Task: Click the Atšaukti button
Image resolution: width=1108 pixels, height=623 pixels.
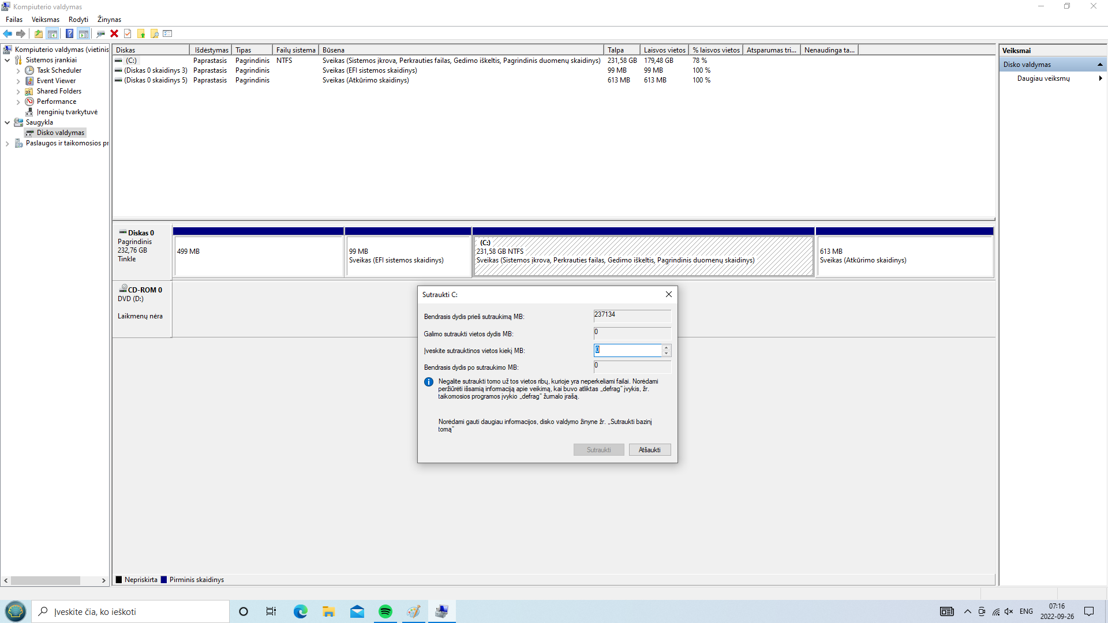Action: [x=649, y=450]
